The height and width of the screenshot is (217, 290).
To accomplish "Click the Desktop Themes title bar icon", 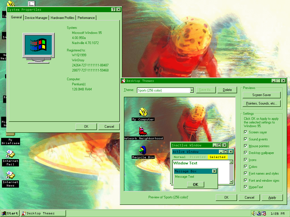I will click(123, 81).
